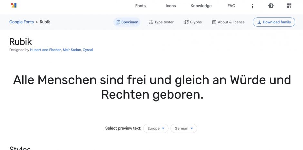The image size is (303, 150).
Task: Open the Knowledge page
Action: 201,6
